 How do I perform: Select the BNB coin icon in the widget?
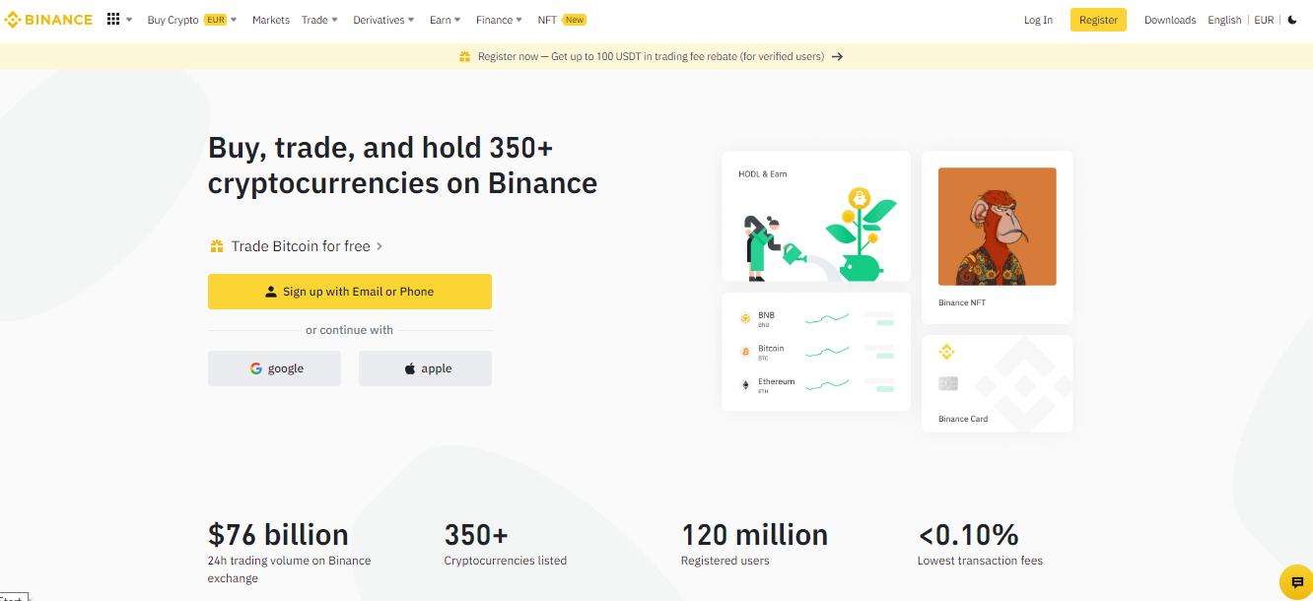(744, 318)
